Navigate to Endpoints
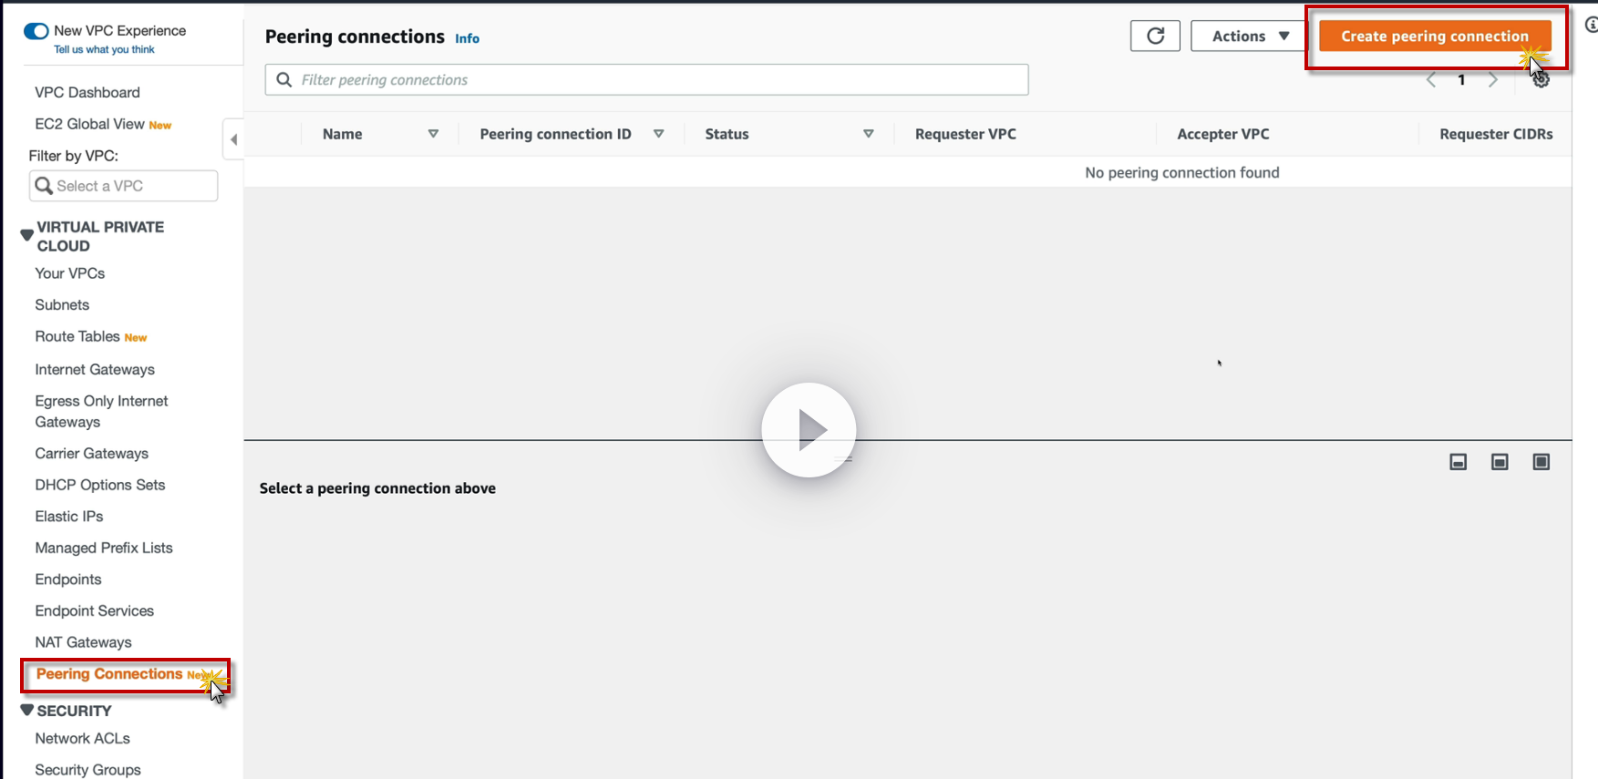The image size is (1598, 779). pos(68,579)
